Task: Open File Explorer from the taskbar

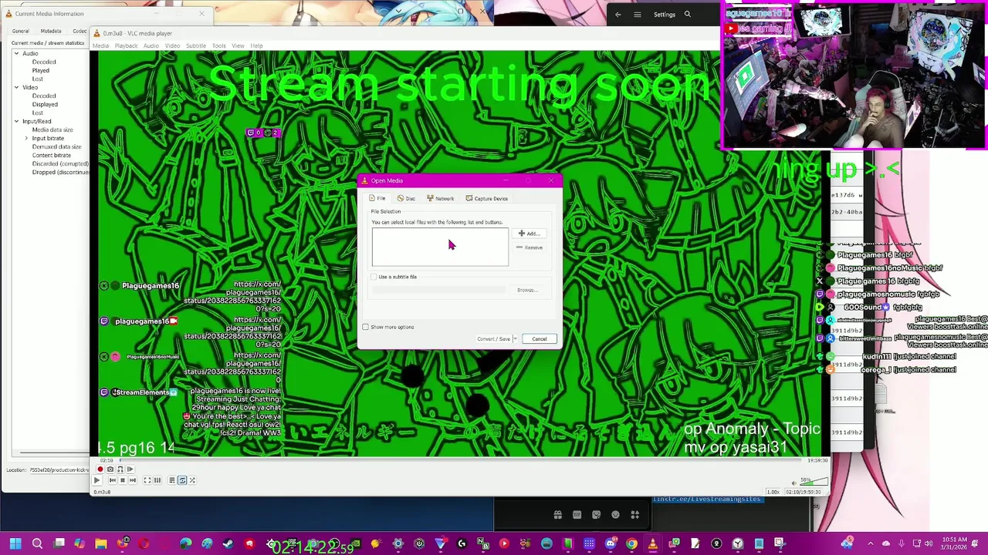Action: point(101,543)
